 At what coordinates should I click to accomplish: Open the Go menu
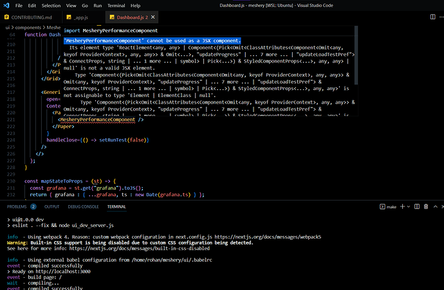(x=85, y=6)
